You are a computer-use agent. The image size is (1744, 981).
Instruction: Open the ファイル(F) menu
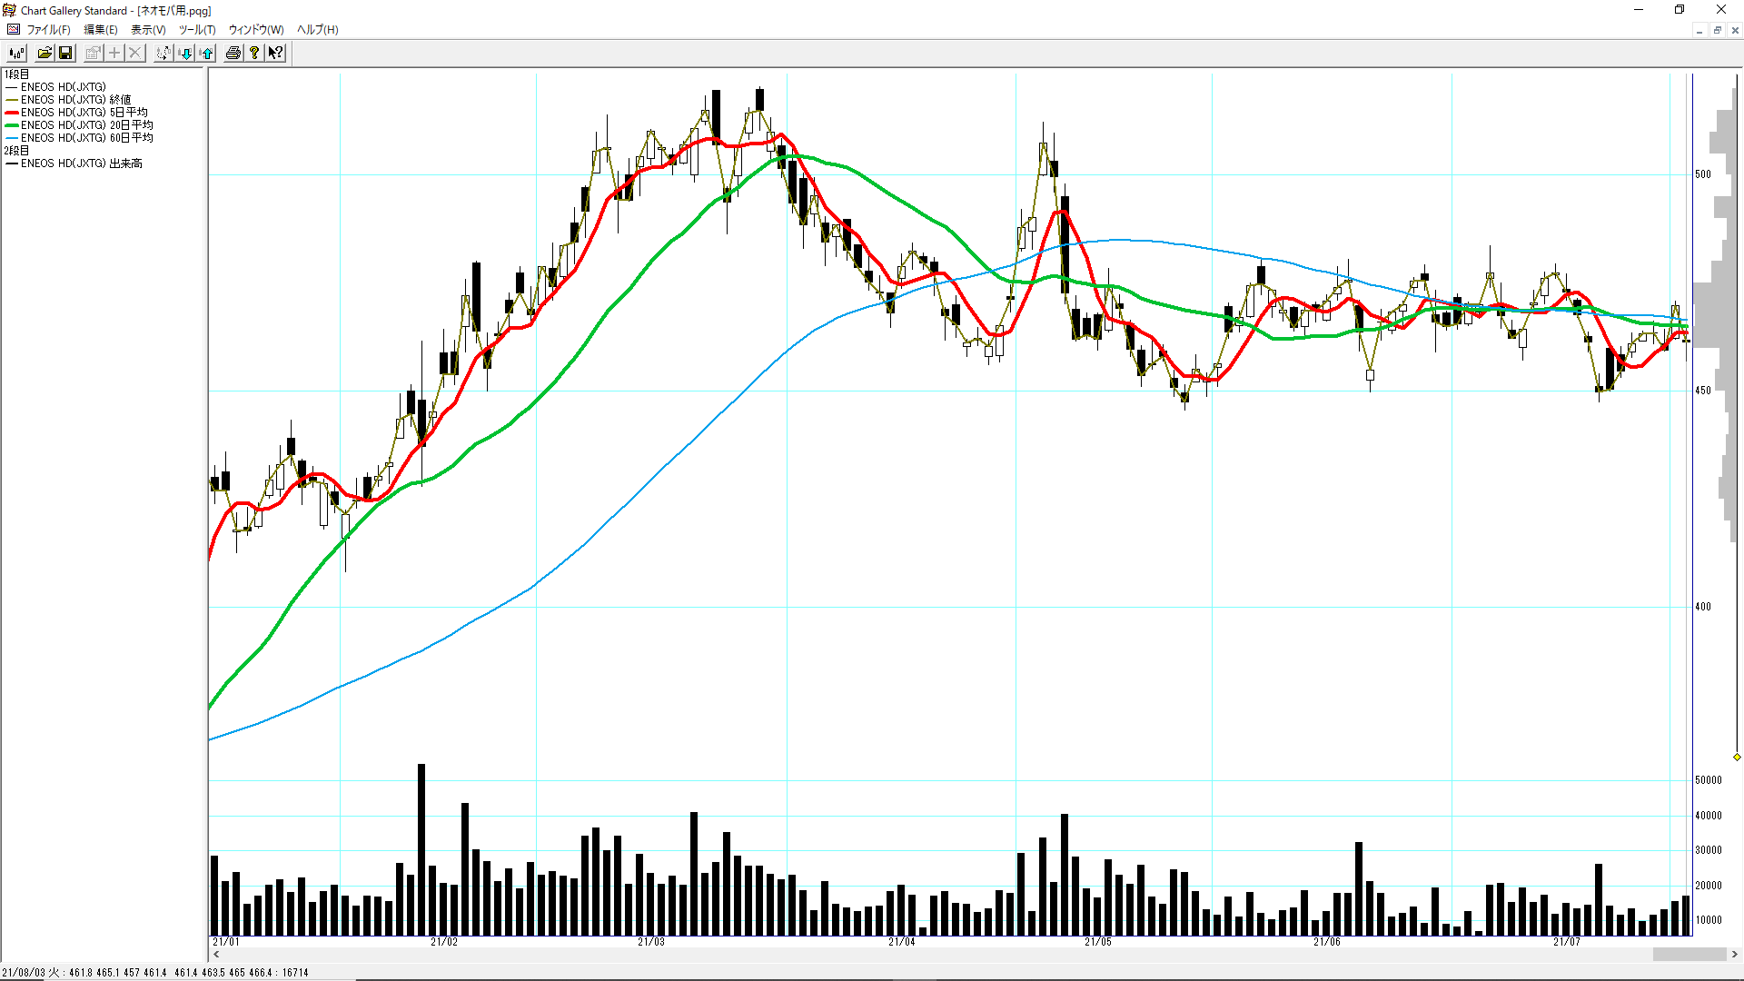point(48,30)
